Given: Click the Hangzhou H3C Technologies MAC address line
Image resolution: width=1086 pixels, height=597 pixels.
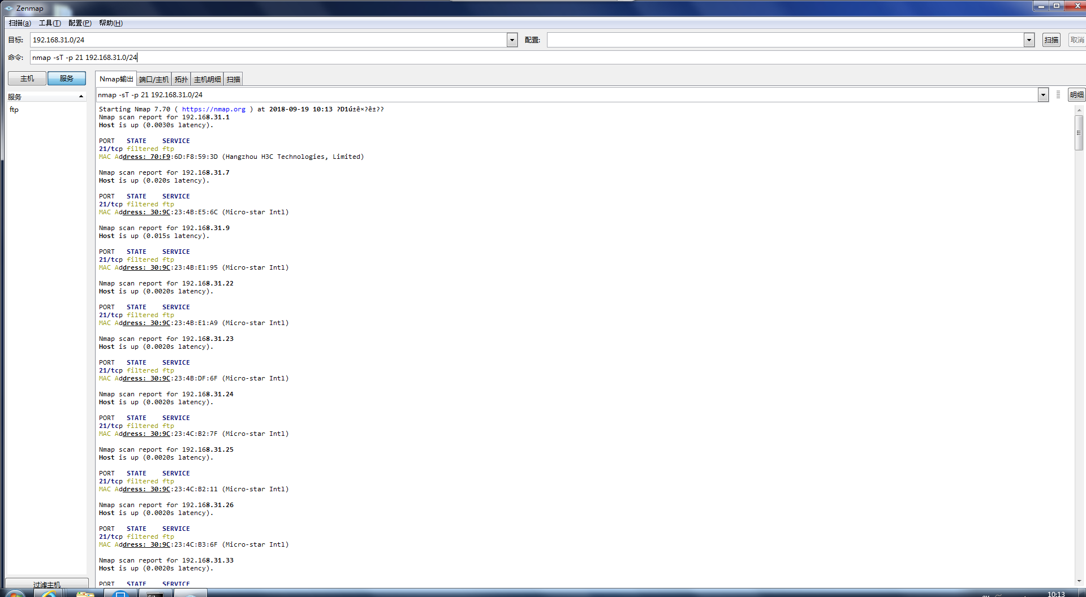Looking at the screenshot, I should coord(231,157).
